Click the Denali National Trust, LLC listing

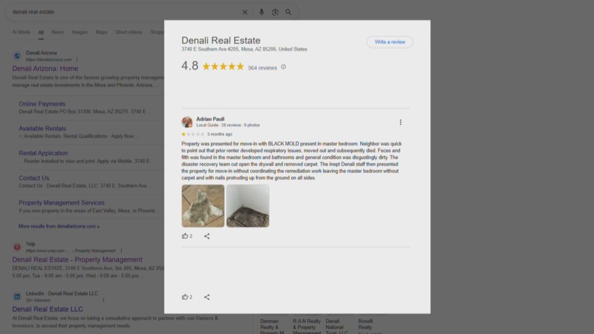pos(337,326)
